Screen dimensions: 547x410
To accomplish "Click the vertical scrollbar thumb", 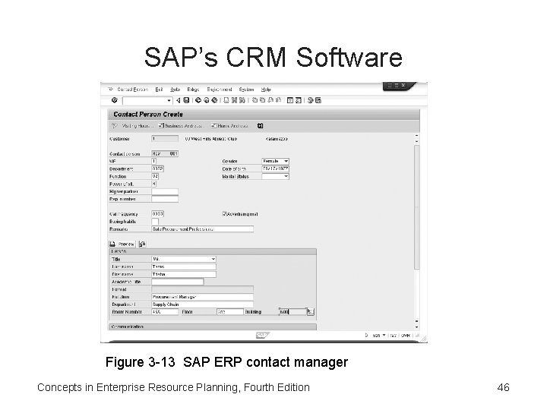I will (x=416, y=207).
